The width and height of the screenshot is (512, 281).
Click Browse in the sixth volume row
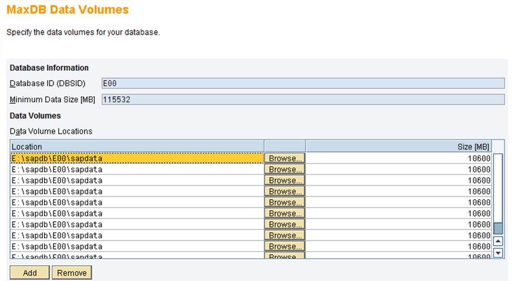(x=285, y=214)
